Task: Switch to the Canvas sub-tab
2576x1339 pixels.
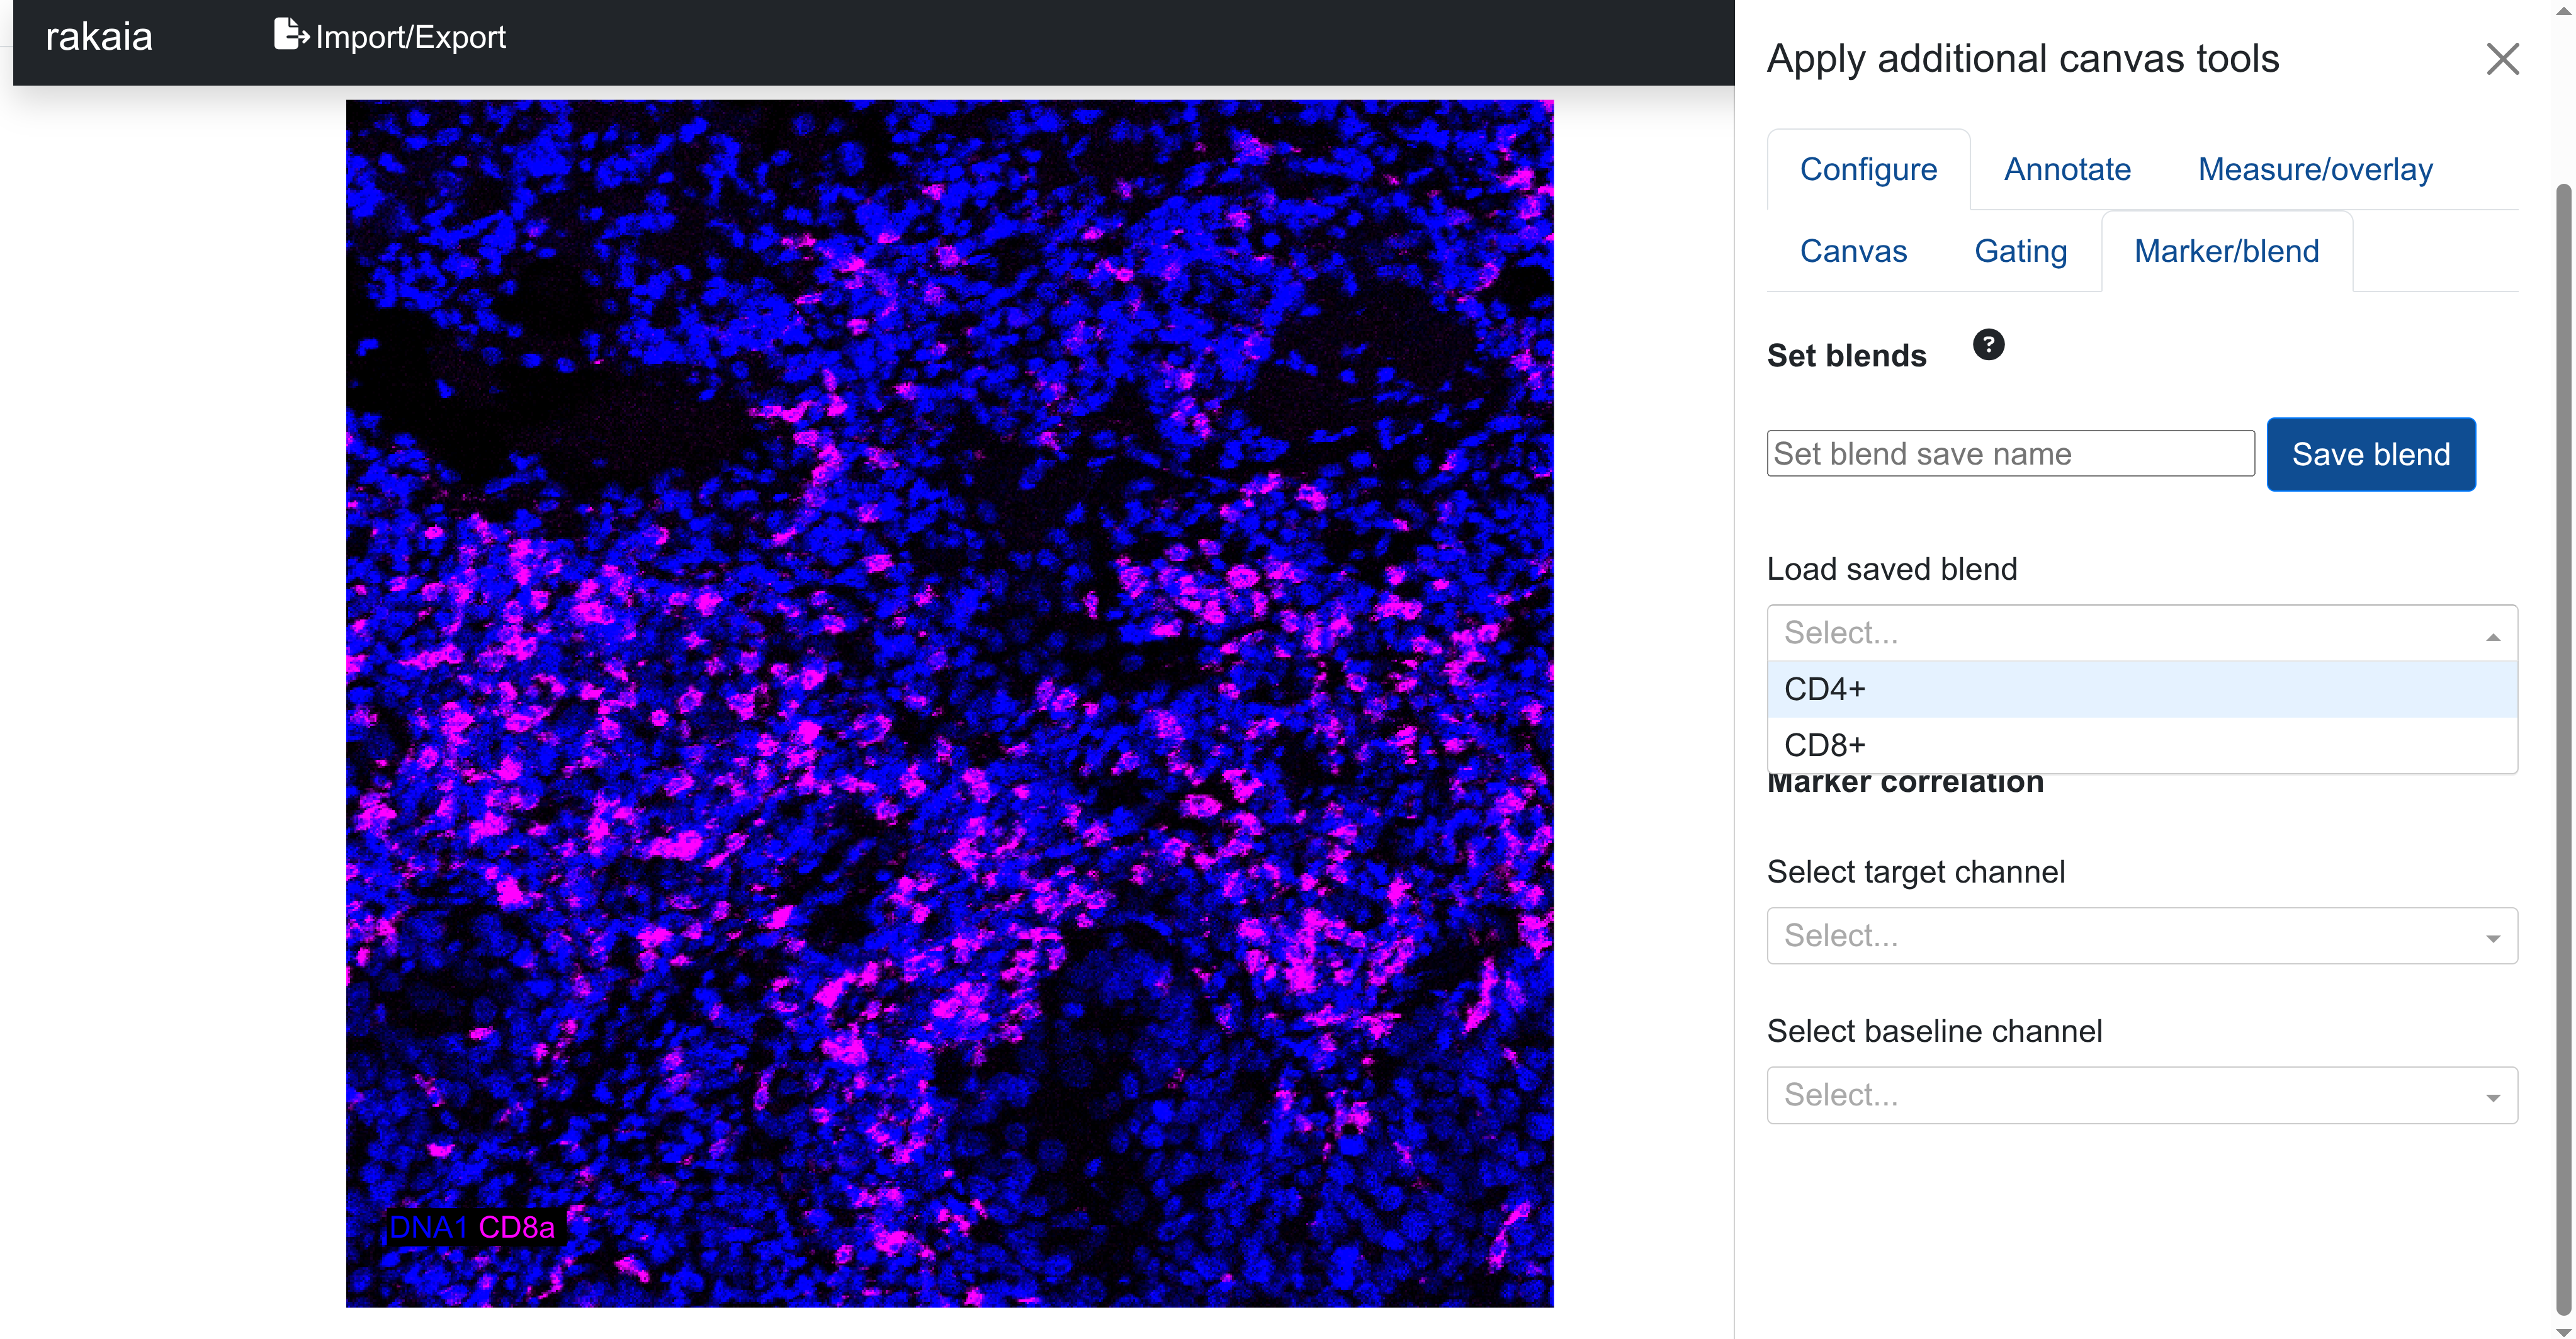Action: point(1853,251)
